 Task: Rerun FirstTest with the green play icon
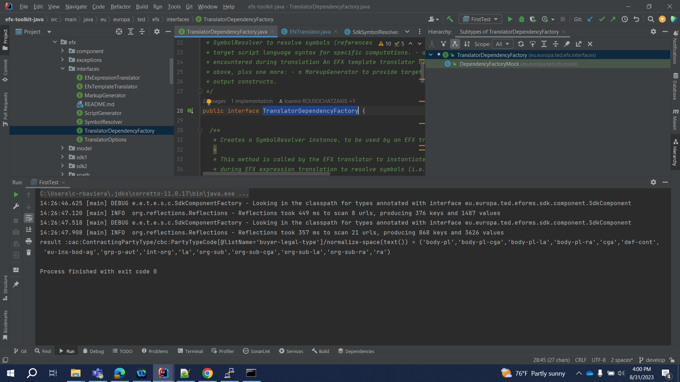(x=16, y=194)
